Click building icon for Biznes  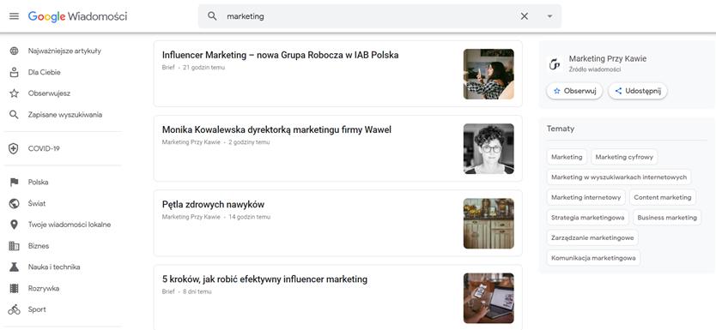(14, 246)
